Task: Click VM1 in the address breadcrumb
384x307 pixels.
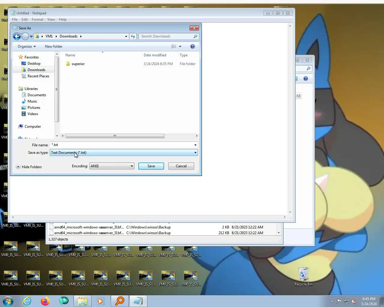Action: (x=49, y=36)
